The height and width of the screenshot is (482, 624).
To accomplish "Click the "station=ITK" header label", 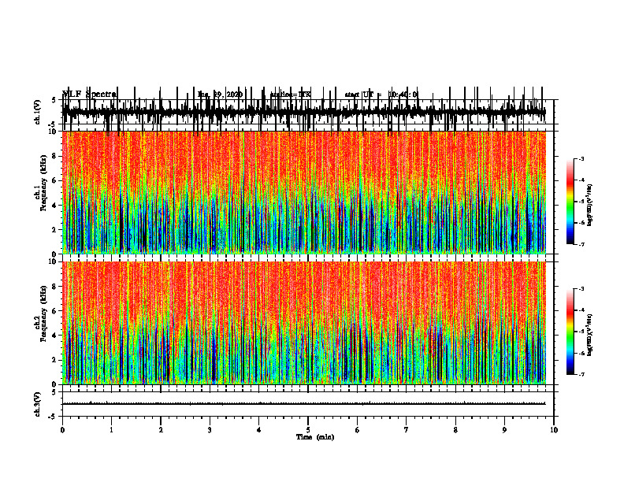I will coord(290,95).
